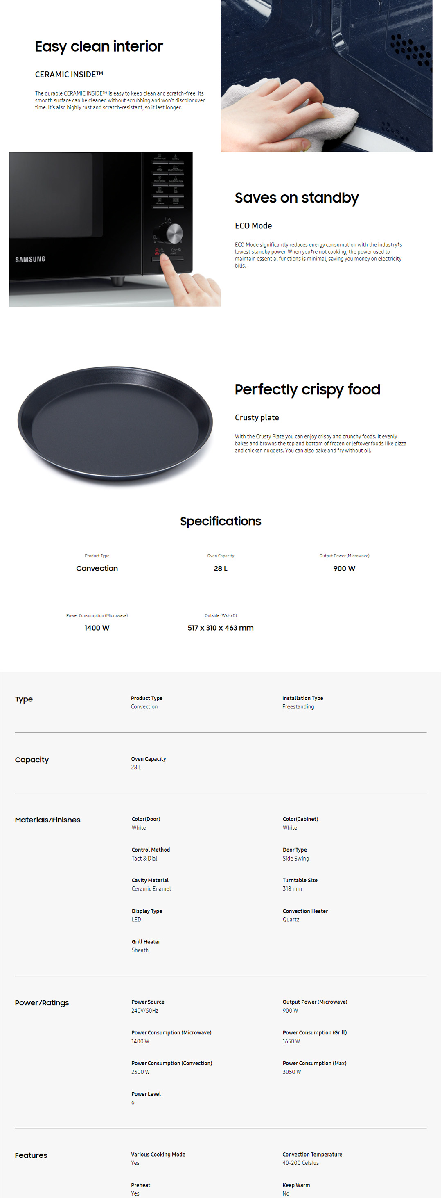This screenshot has width=442, height=1198.
Task: Select the "Turntable Size" spec label
Action: point(300,880)
